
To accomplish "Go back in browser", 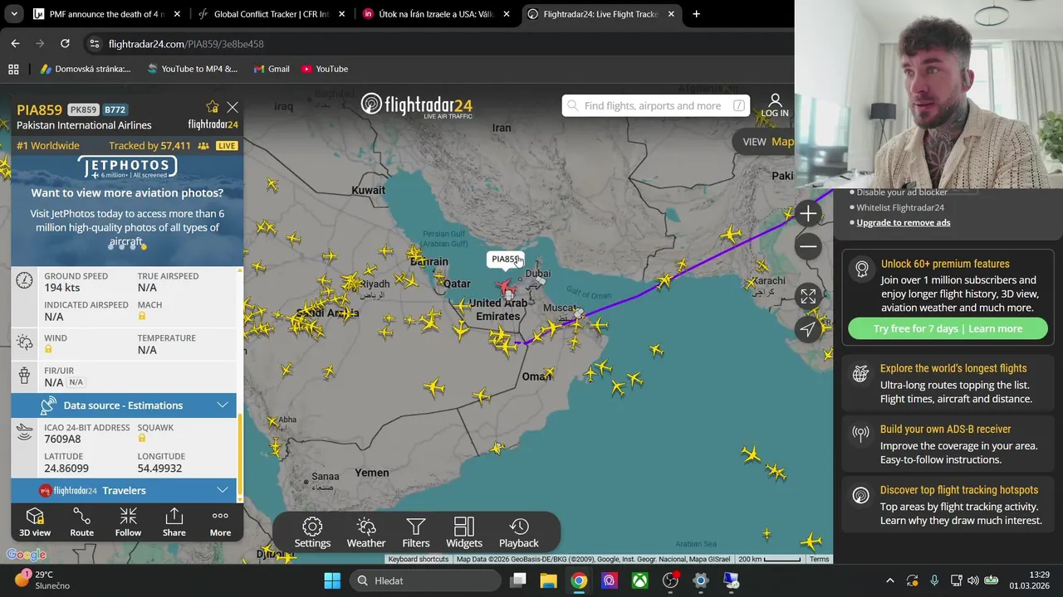I will [x=15, y=43].
